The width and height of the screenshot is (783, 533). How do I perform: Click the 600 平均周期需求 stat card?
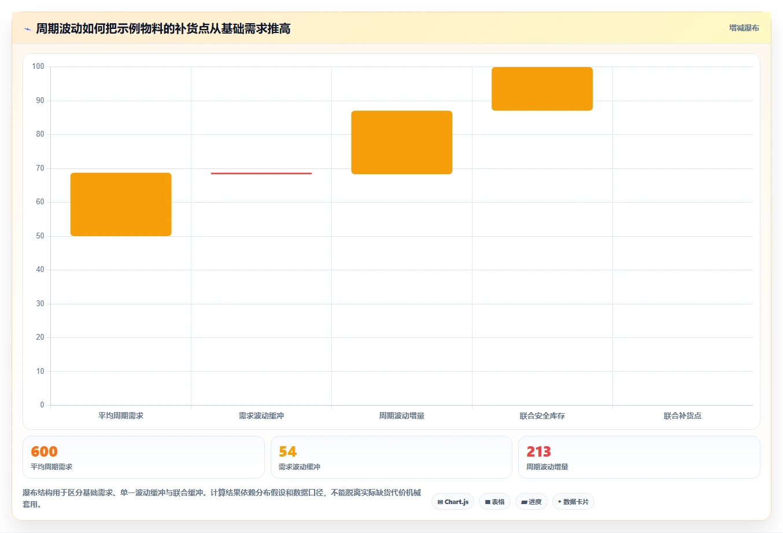(x=143, y=457)
